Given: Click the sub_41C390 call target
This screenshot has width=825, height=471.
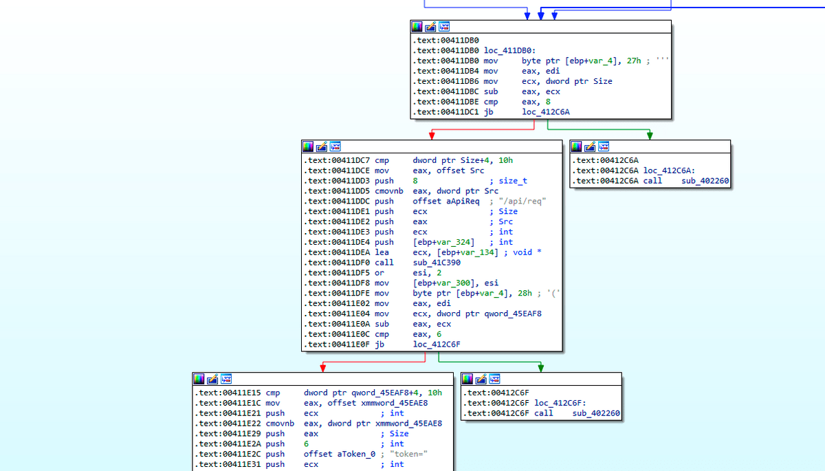Looking at the screenshot, I should pyautogui.click(x=437, y=262).
